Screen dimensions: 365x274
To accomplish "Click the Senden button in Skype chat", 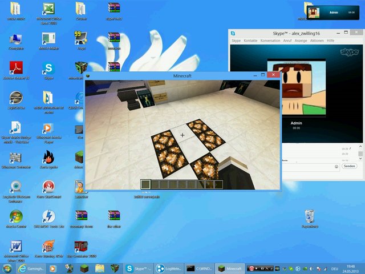I will pos(349,167).
